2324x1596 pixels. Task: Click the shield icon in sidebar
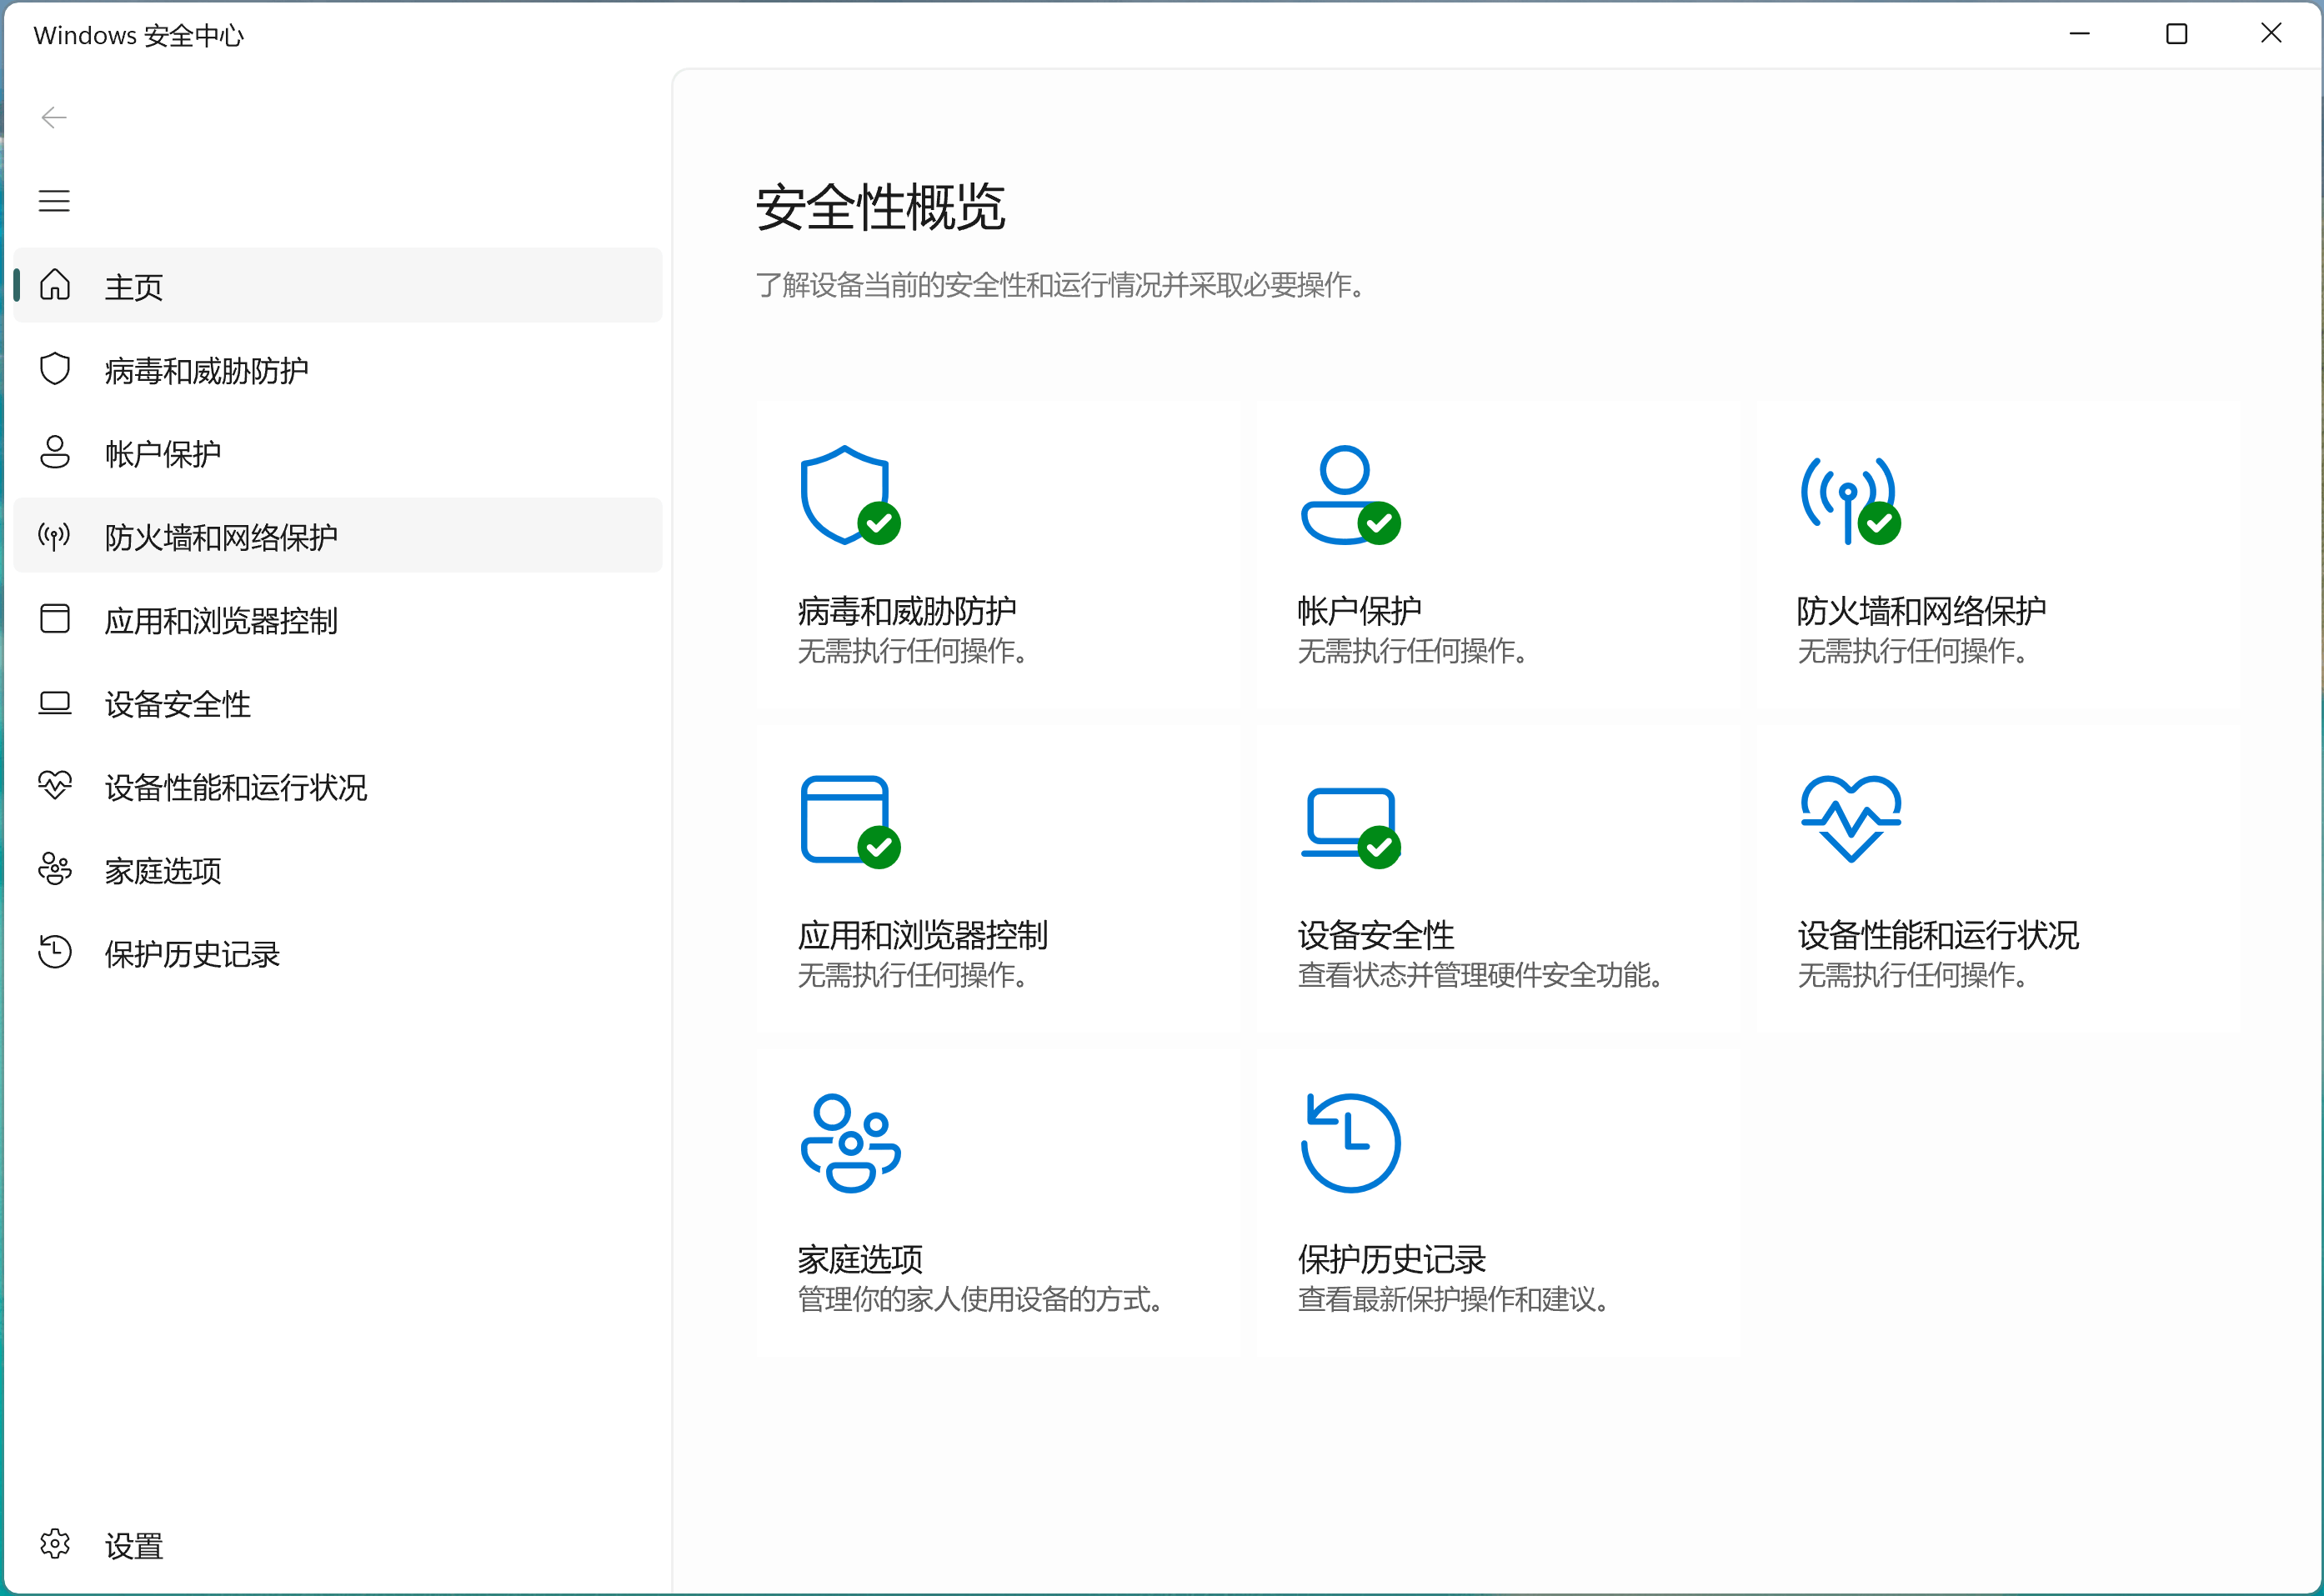(x=55, y=369)
